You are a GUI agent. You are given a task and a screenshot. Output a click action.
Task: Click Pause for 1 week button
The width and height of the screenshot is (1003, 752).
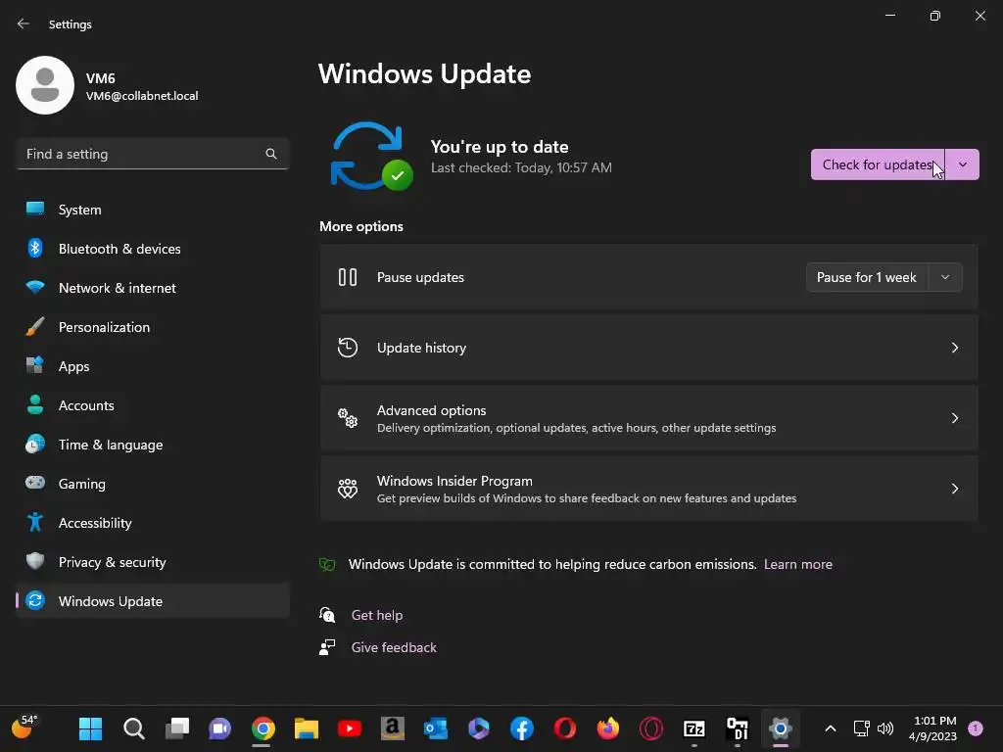867,277
